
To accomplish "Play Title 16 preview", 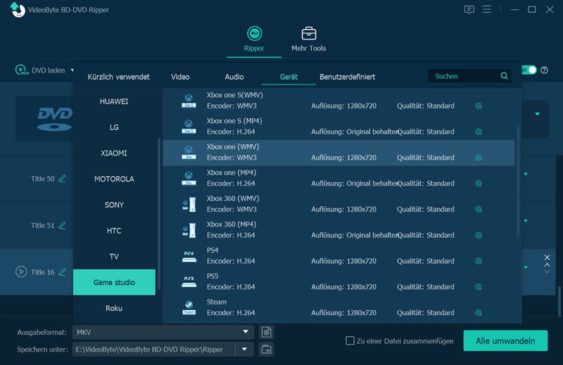I will [x=21, y=271].
